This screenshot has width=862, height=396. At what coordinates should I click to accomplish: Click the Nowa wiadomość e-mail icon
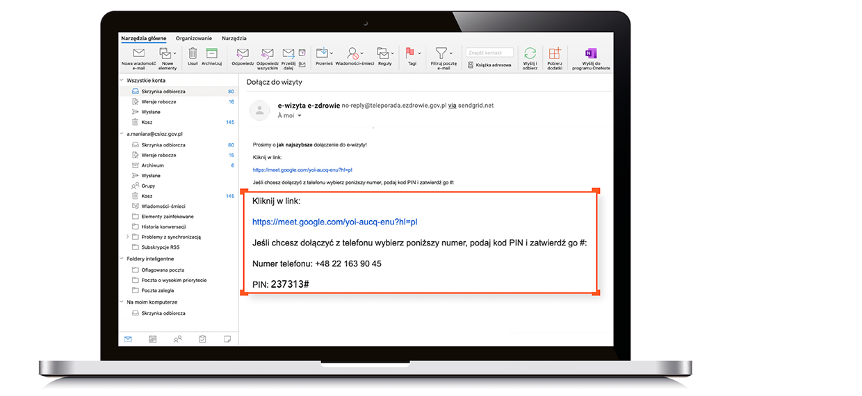pyautogui.click(x=138, y=53)
